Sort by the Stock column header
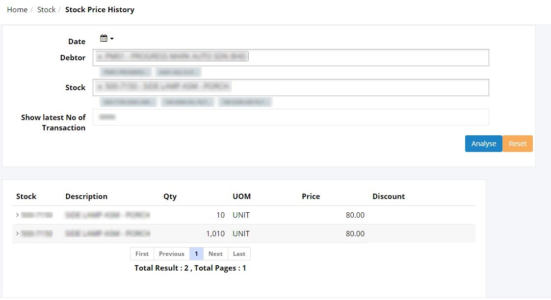 26,196
